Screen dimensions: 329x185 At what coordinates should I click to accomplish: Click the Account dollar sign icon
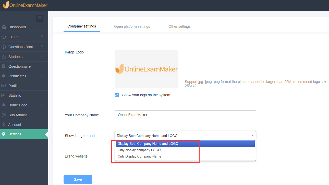coord(4,125)
